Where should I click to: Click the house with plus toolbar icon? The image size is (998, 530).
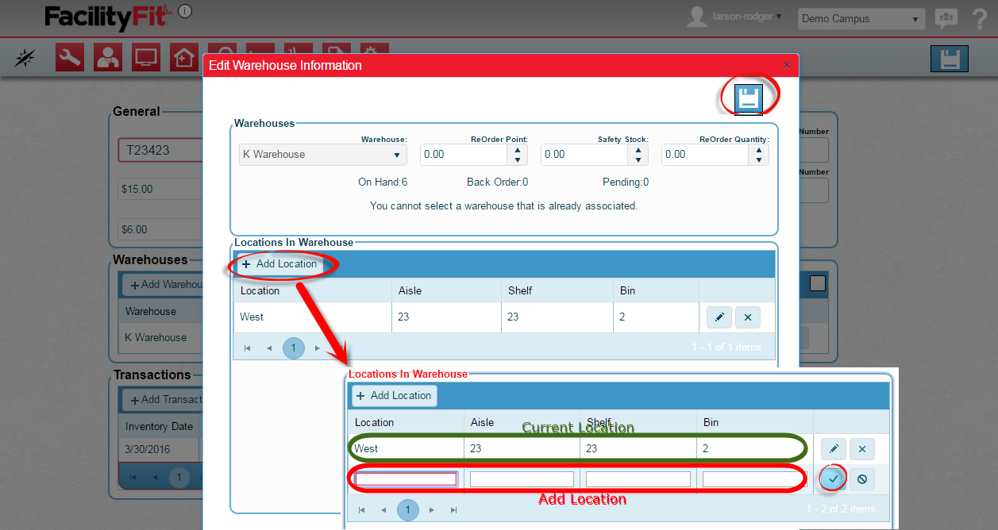tap(183, 57)
